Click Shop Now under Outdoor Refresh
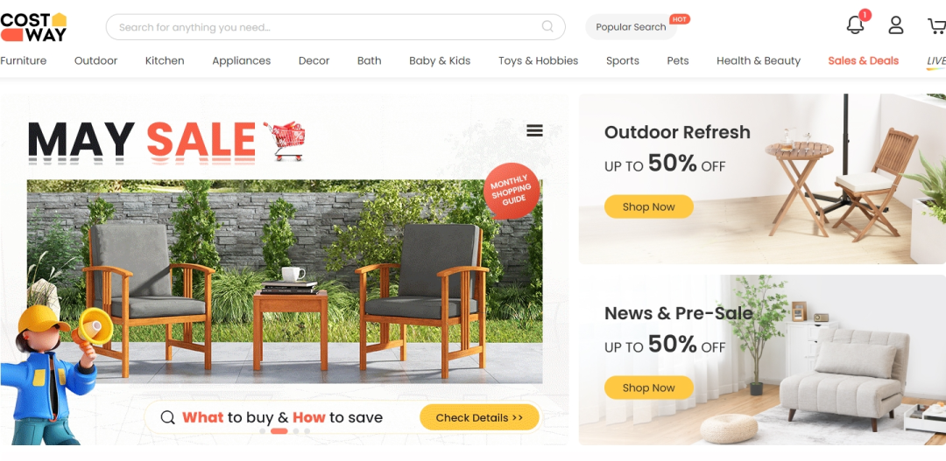The height and width of the screenshot is (461, 946). tap(648, 206)
